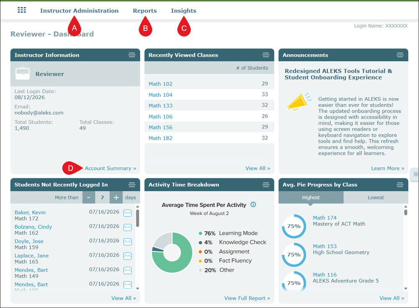The image size is (419, 308).
Task: Expand the side panel double-chevron arrow
Action: click(415, 174)
